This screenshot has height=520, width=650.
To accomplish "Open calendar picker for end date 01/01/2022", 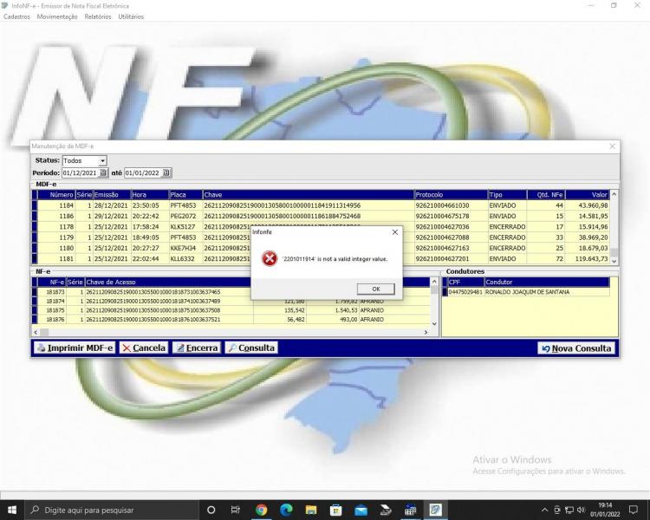I will click(166, 173).
